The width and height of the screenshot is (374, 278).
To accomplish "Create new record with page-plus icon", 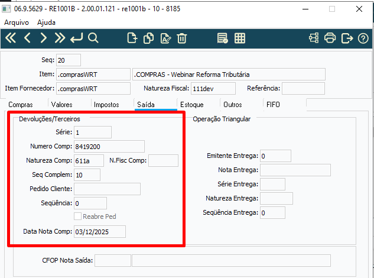I will pos(132,38).
